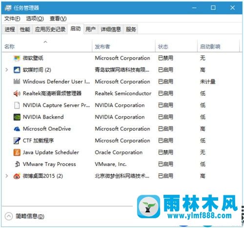Click the 简略信息(D) link

pos(30,216)
